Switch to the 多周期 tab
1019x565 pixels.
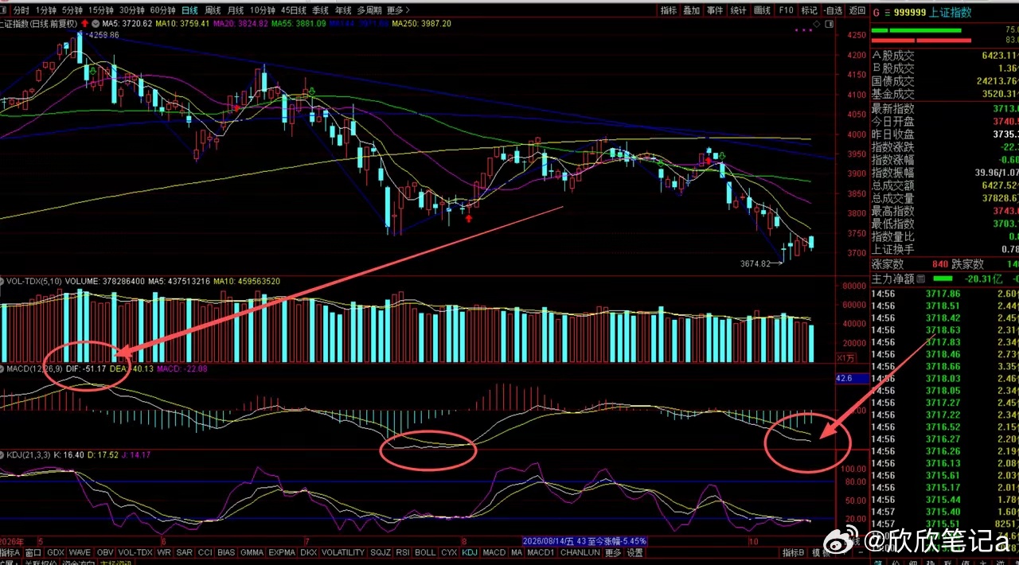click(369, 10)
